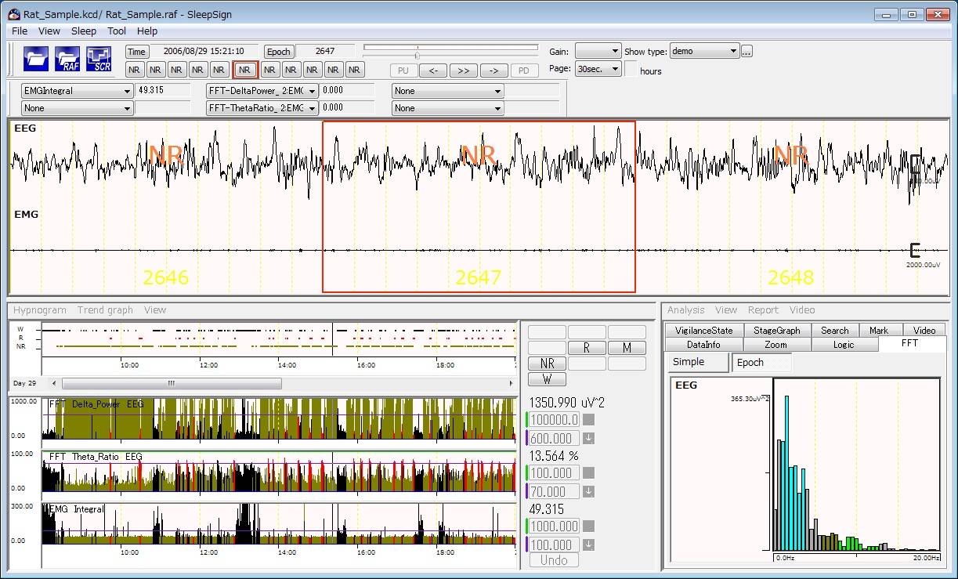
Task: Click the ellipsis button beside Show type
Action: pyautogui.click(x=747, y=52)
